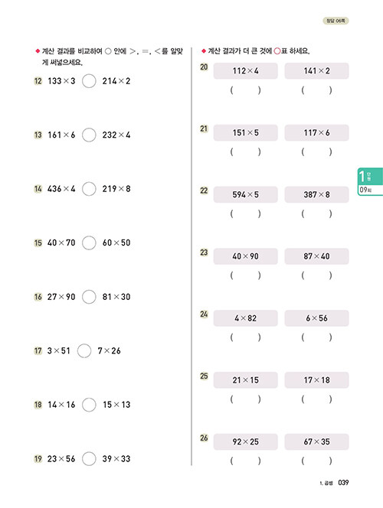The width and height of the screenshot is (383, 508).
Task: Select the answer circle between 161×6 and 232×4
Action: pos(89,135)
